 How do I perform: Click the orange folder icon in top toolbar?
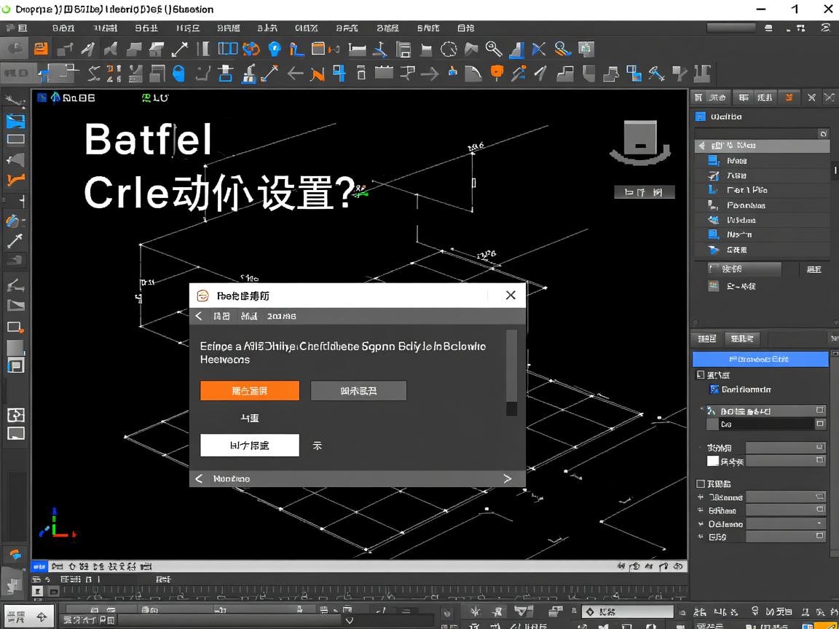tap(42, 50)
